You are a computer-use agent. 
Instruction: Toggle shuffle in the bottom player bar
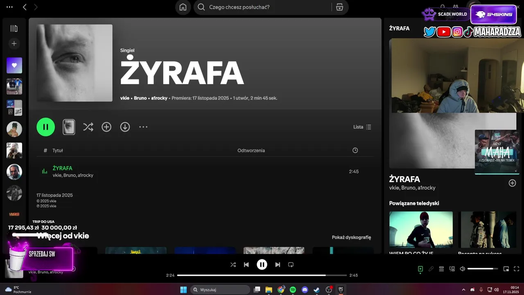coord(233,265)
